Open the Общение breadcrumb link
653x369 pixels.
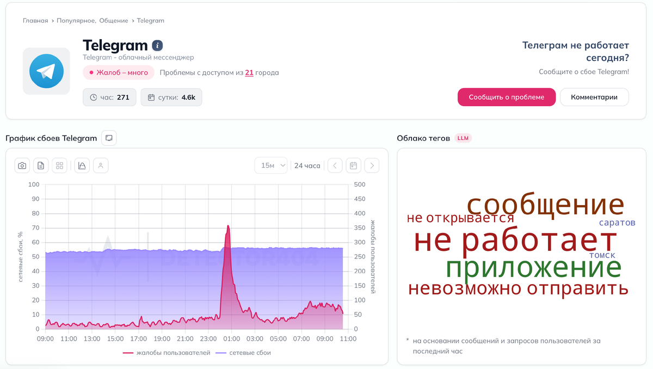114,21
